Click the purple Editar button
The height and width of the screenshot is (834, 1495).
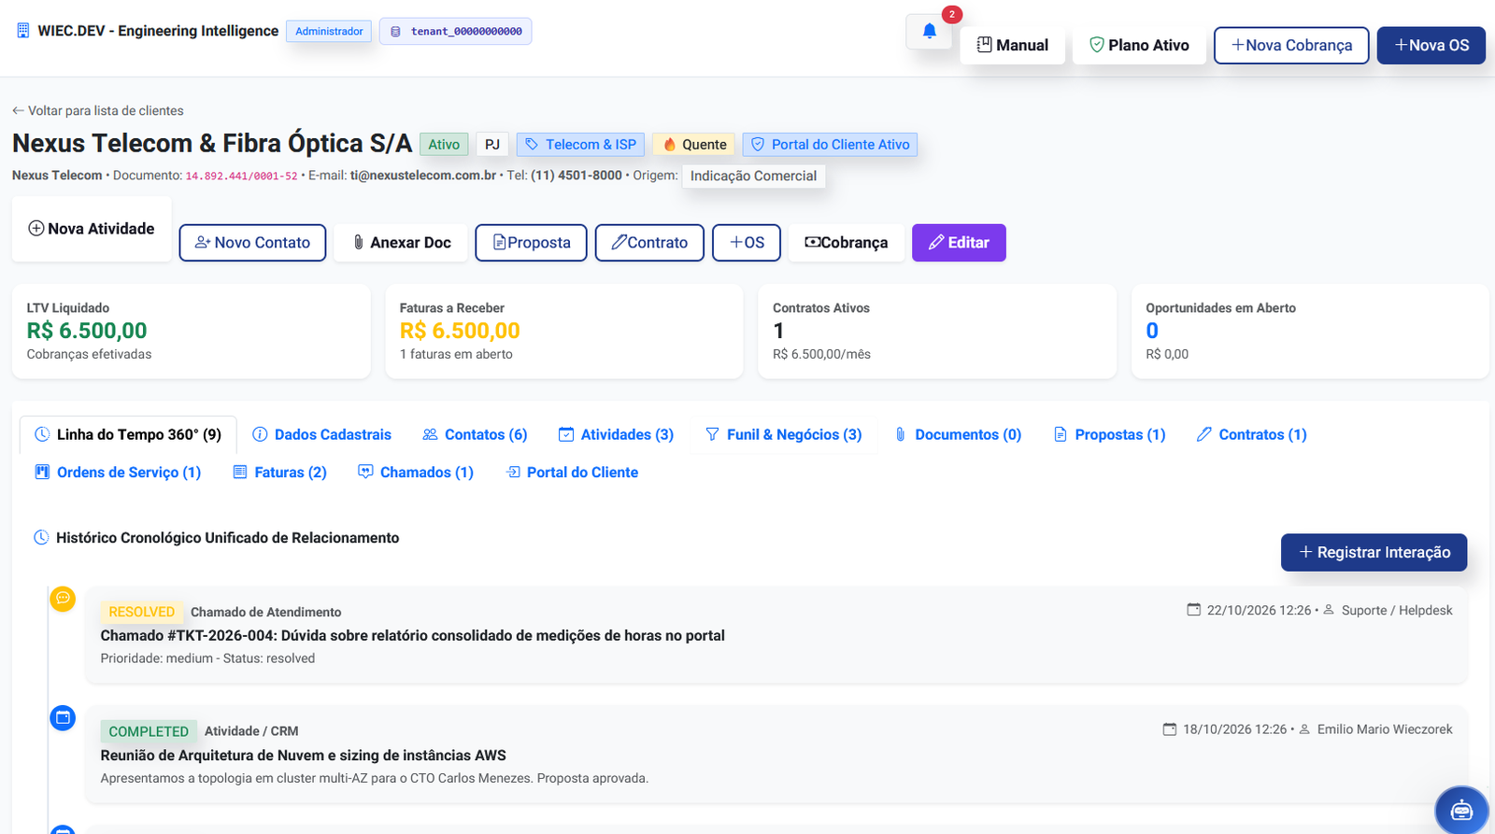point(959,243)
